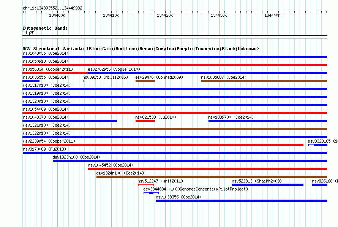Click the nsv1038356 (Coe2014) variant label
The height and width of the screenshot is (227, 338).
178,197
